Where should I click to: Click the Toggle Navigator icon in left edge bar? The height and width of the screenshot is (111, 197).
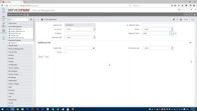click(3, 10)
